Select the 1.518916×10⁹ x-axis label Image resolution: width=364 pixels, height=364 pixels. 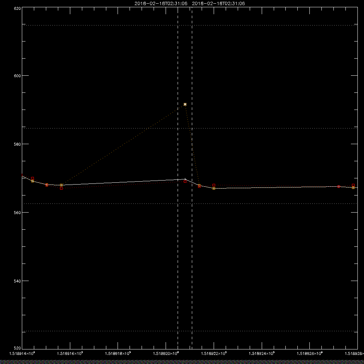(70, 353)
